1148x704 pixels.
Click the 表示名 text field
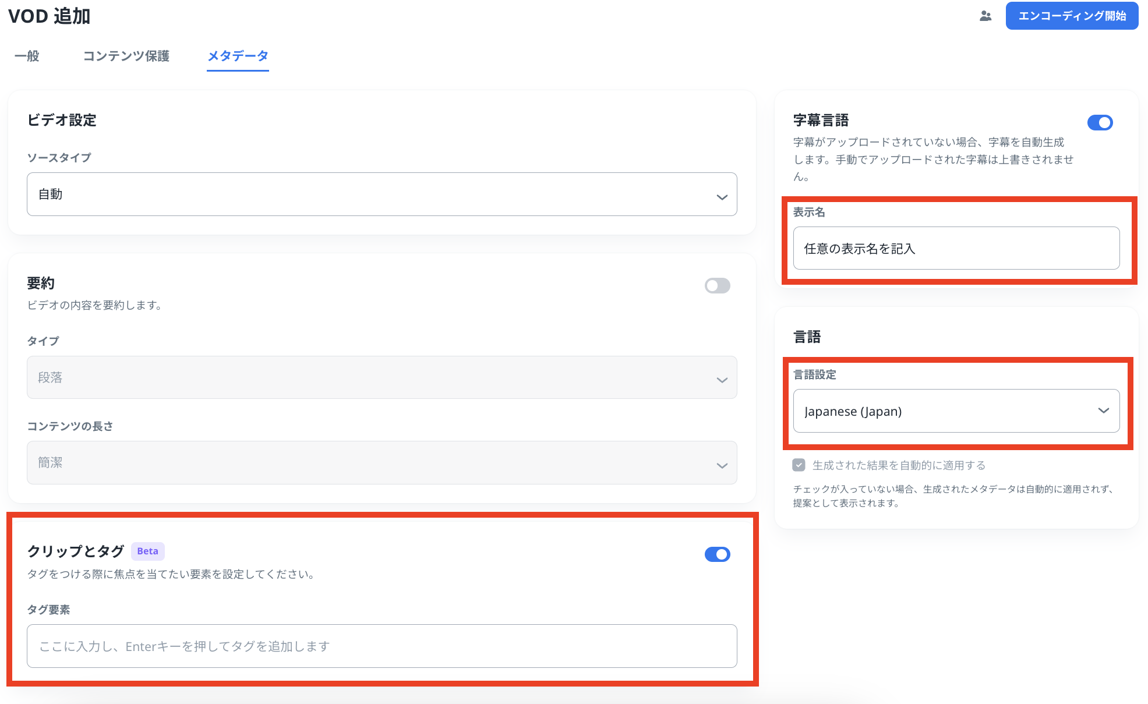coord(956,249)
